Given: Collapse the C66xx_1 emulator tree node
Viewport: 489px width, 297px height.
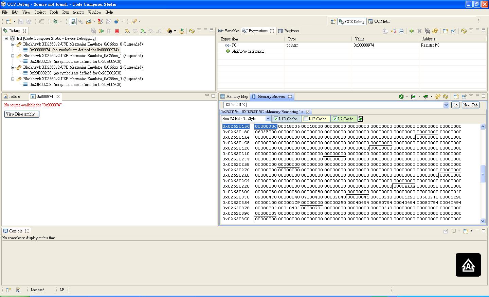Looking at the screenshot, I should [13, 56].
